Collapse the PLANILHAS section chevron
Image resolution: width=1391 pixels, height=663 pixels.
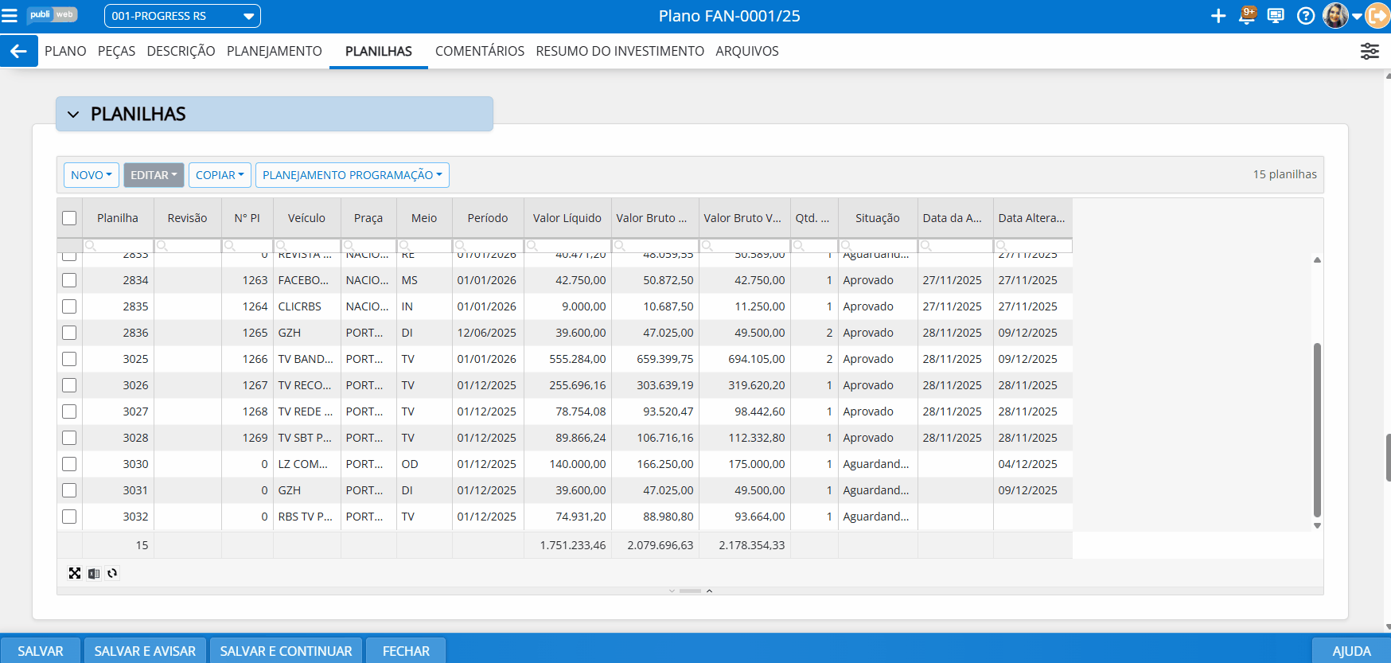click(x=73, y=115)
